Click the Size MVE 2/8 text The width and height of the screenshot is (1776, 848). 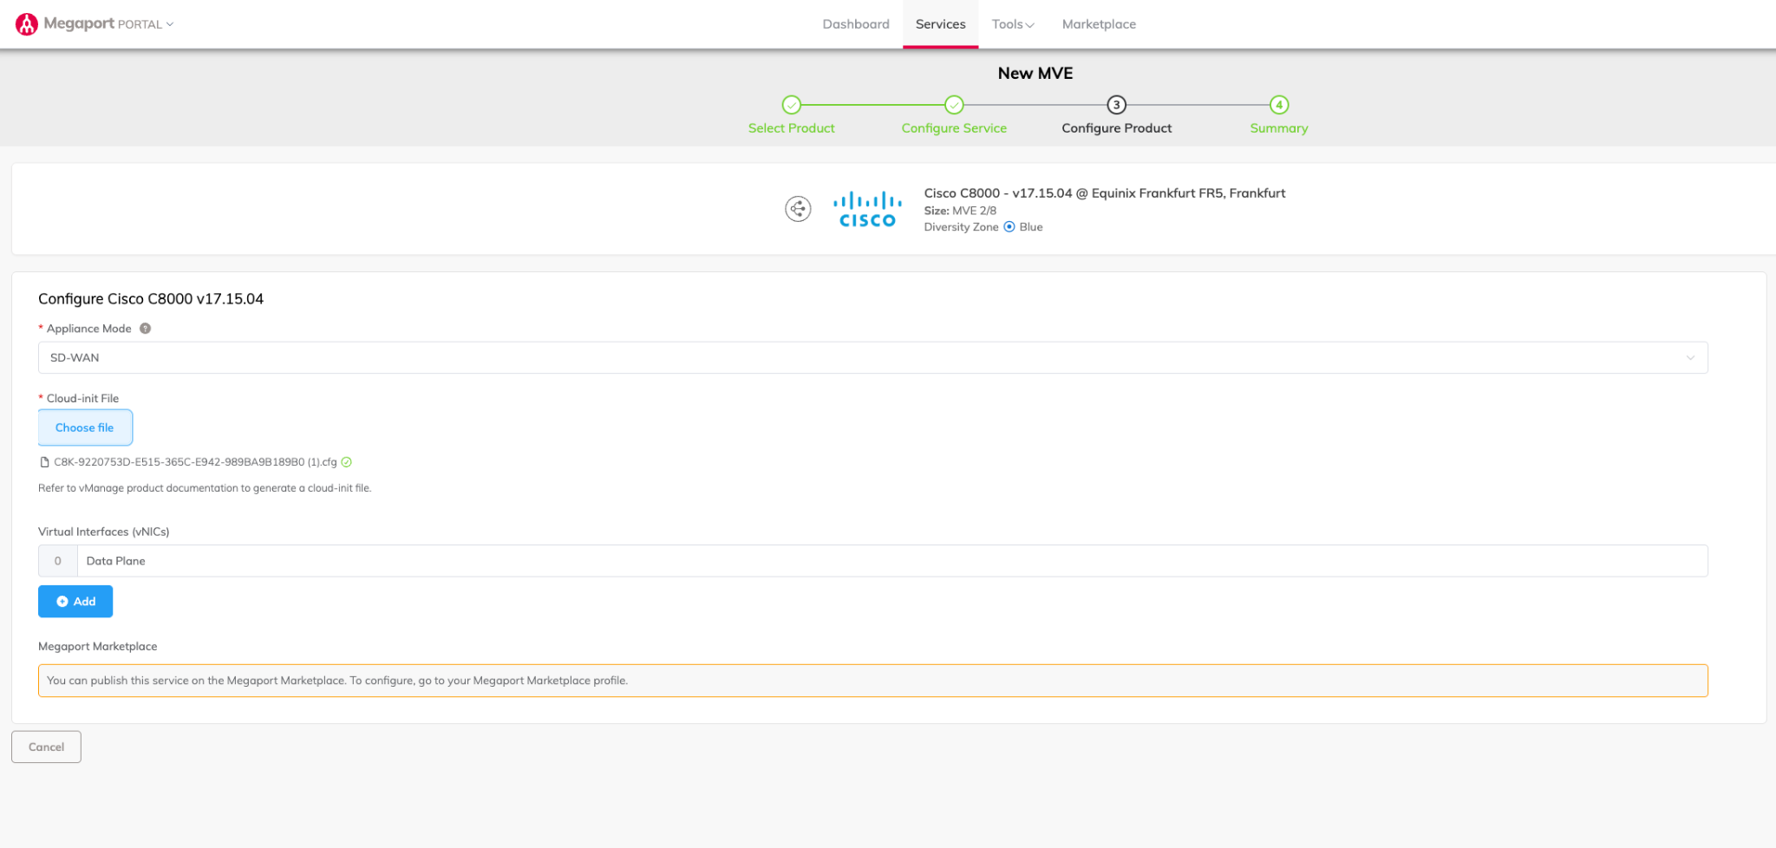pyautogui.click(x=960, y=211)
